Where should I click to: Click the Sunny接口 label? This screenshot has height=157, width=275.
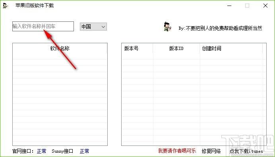pyautogui.click(x=62, y=151)
